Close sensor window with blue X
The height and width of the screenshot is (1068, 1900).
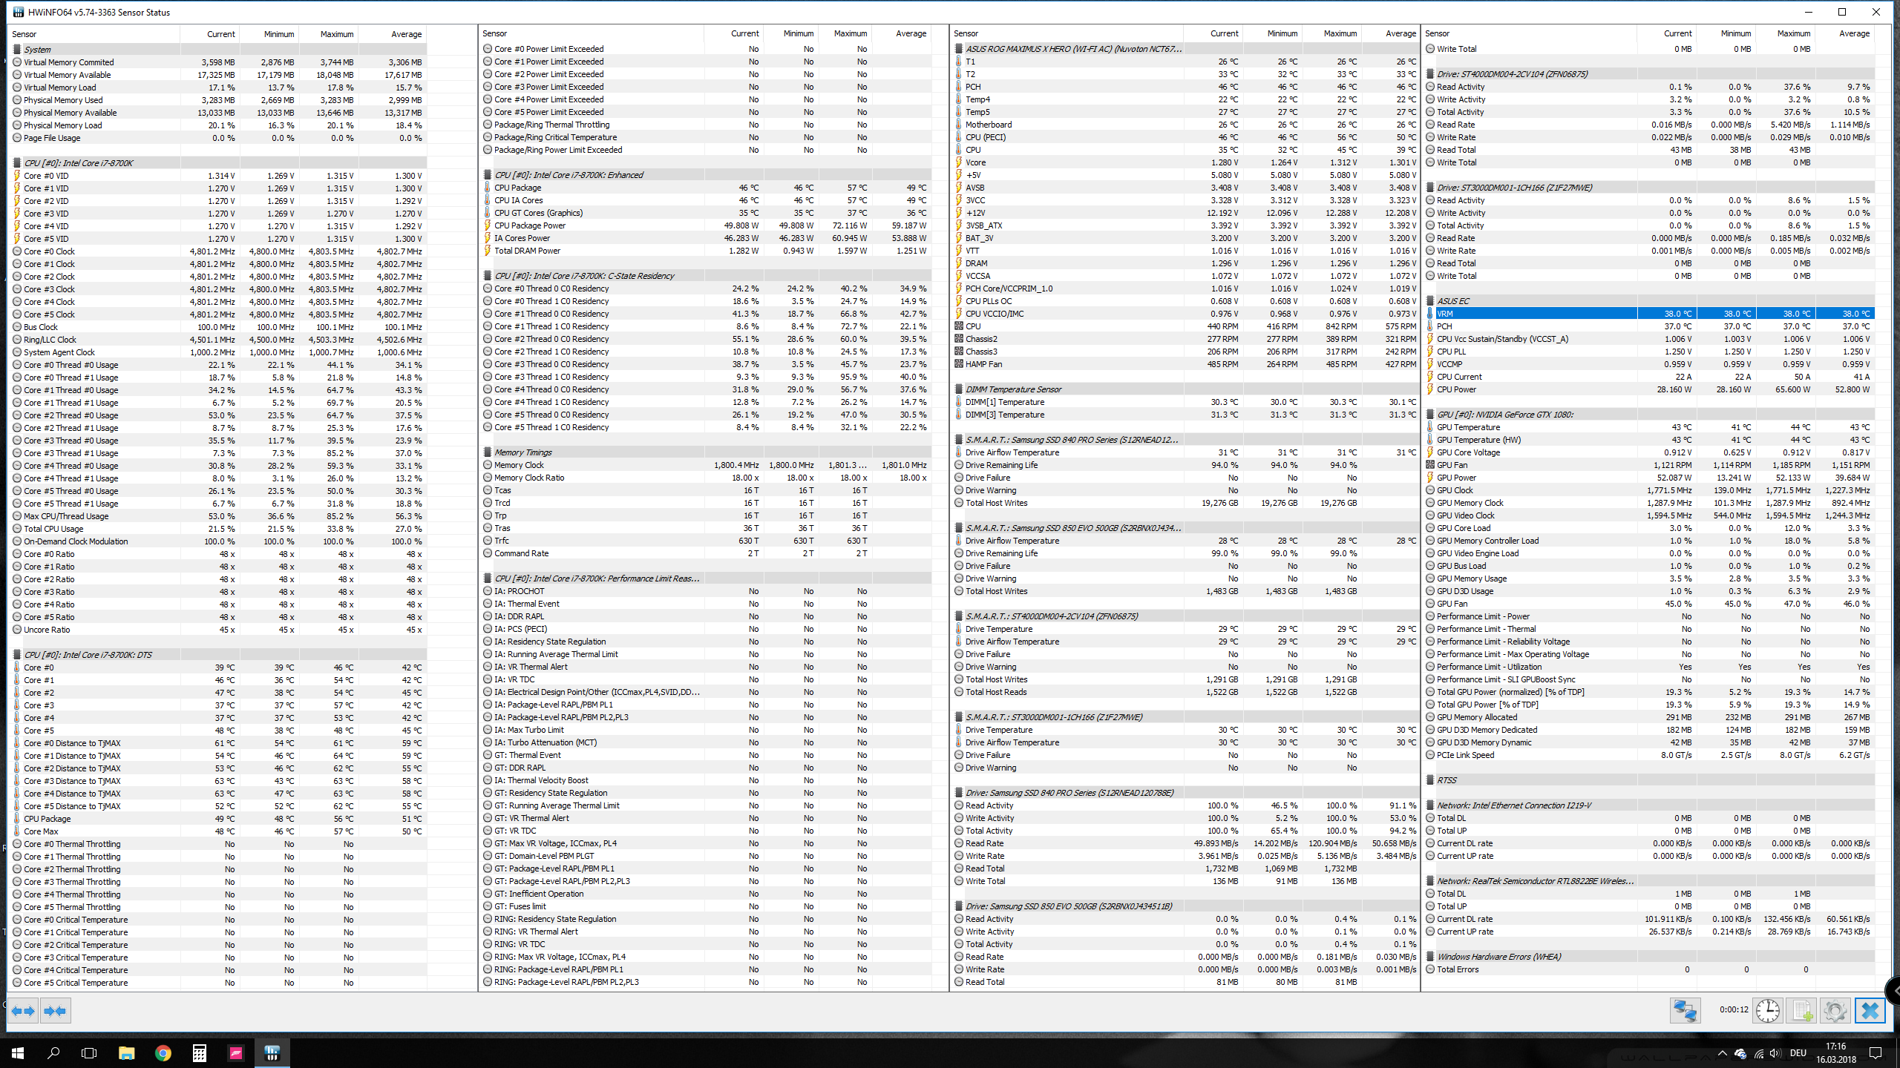(x=1870, y=1011)
